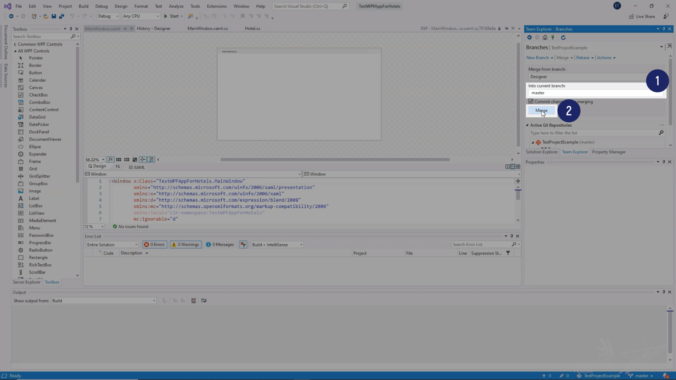Start debugging with the Start button
This screenshot has width=676, height=380.
pyautogui.click(x=171, y=16)
